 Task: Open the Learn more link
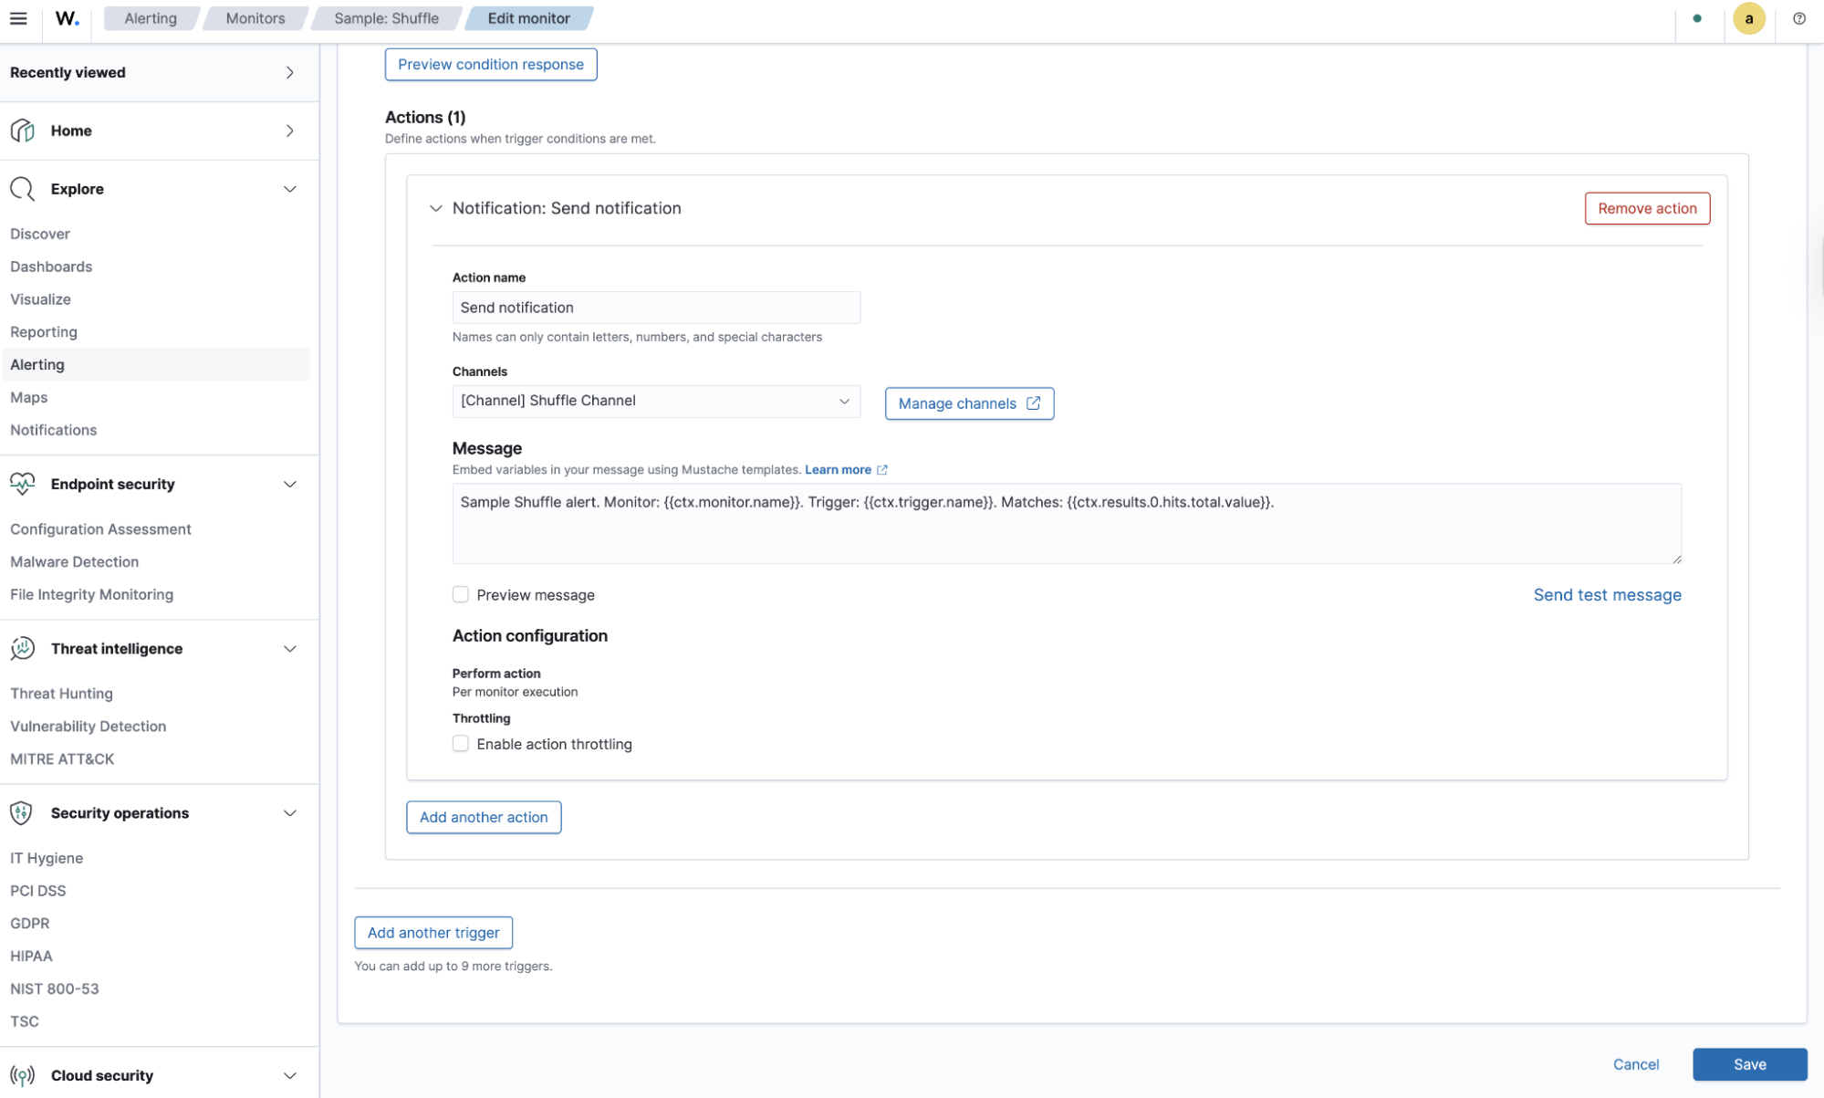tap(837, 470)
